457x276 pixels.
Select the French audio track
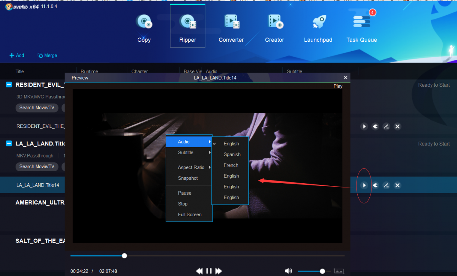pyautogui.click(x=230, y=165)
